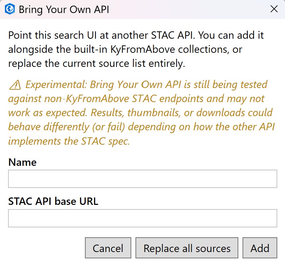Click the Add button

pyautogui.click(x=260, y=248)
